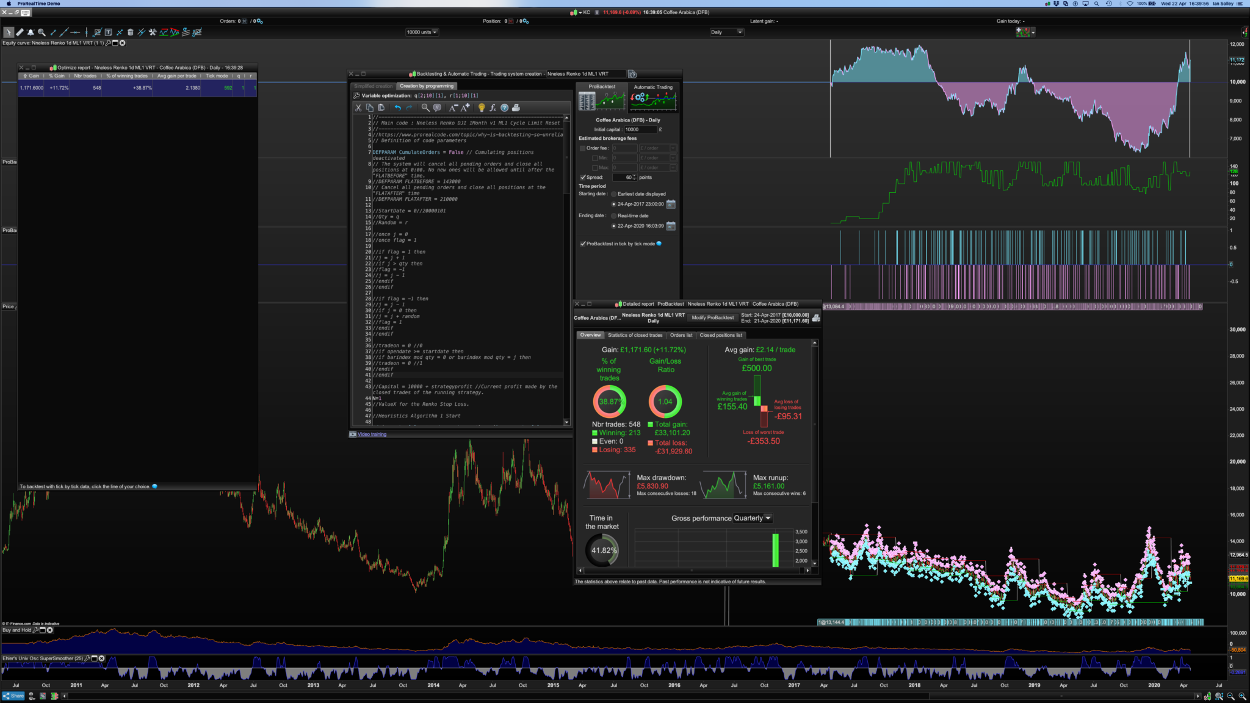The width and height of the screenshot is (1250, 703).
Task: Select the ruler measuring tool
Action: click(x=20, y=32)
